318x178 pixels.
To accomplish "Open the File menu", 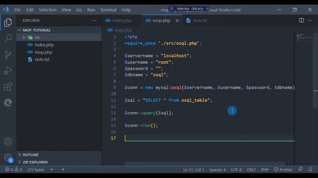I will click(x=17, y=10).
